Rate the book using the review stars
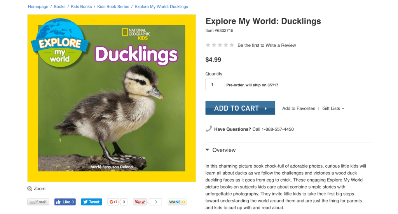The height and width of the screenshot is (214, 398). tap(220, 45)
